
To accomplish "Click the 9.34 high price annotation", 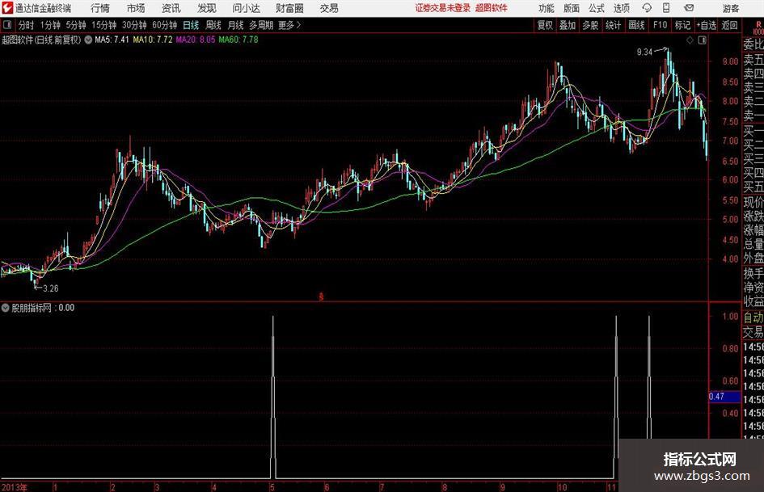I will (x=644, y=53).
